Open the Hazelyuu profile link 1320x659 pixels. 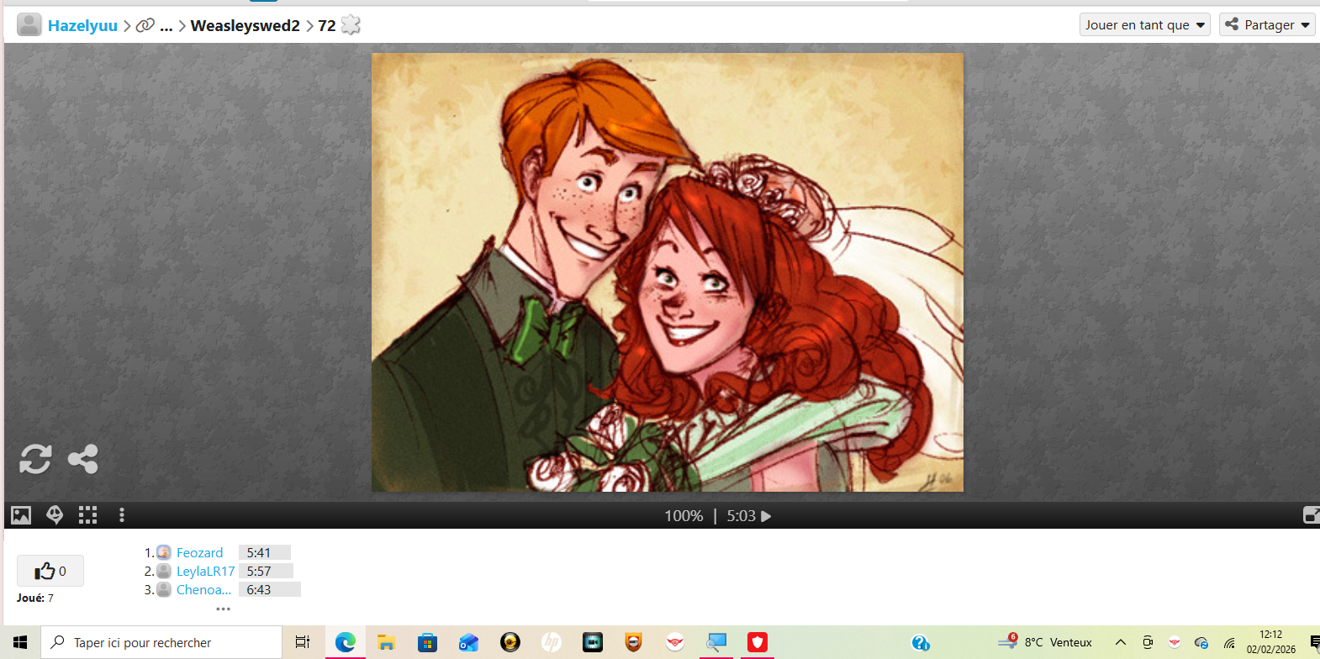click(x=82, y=25)
